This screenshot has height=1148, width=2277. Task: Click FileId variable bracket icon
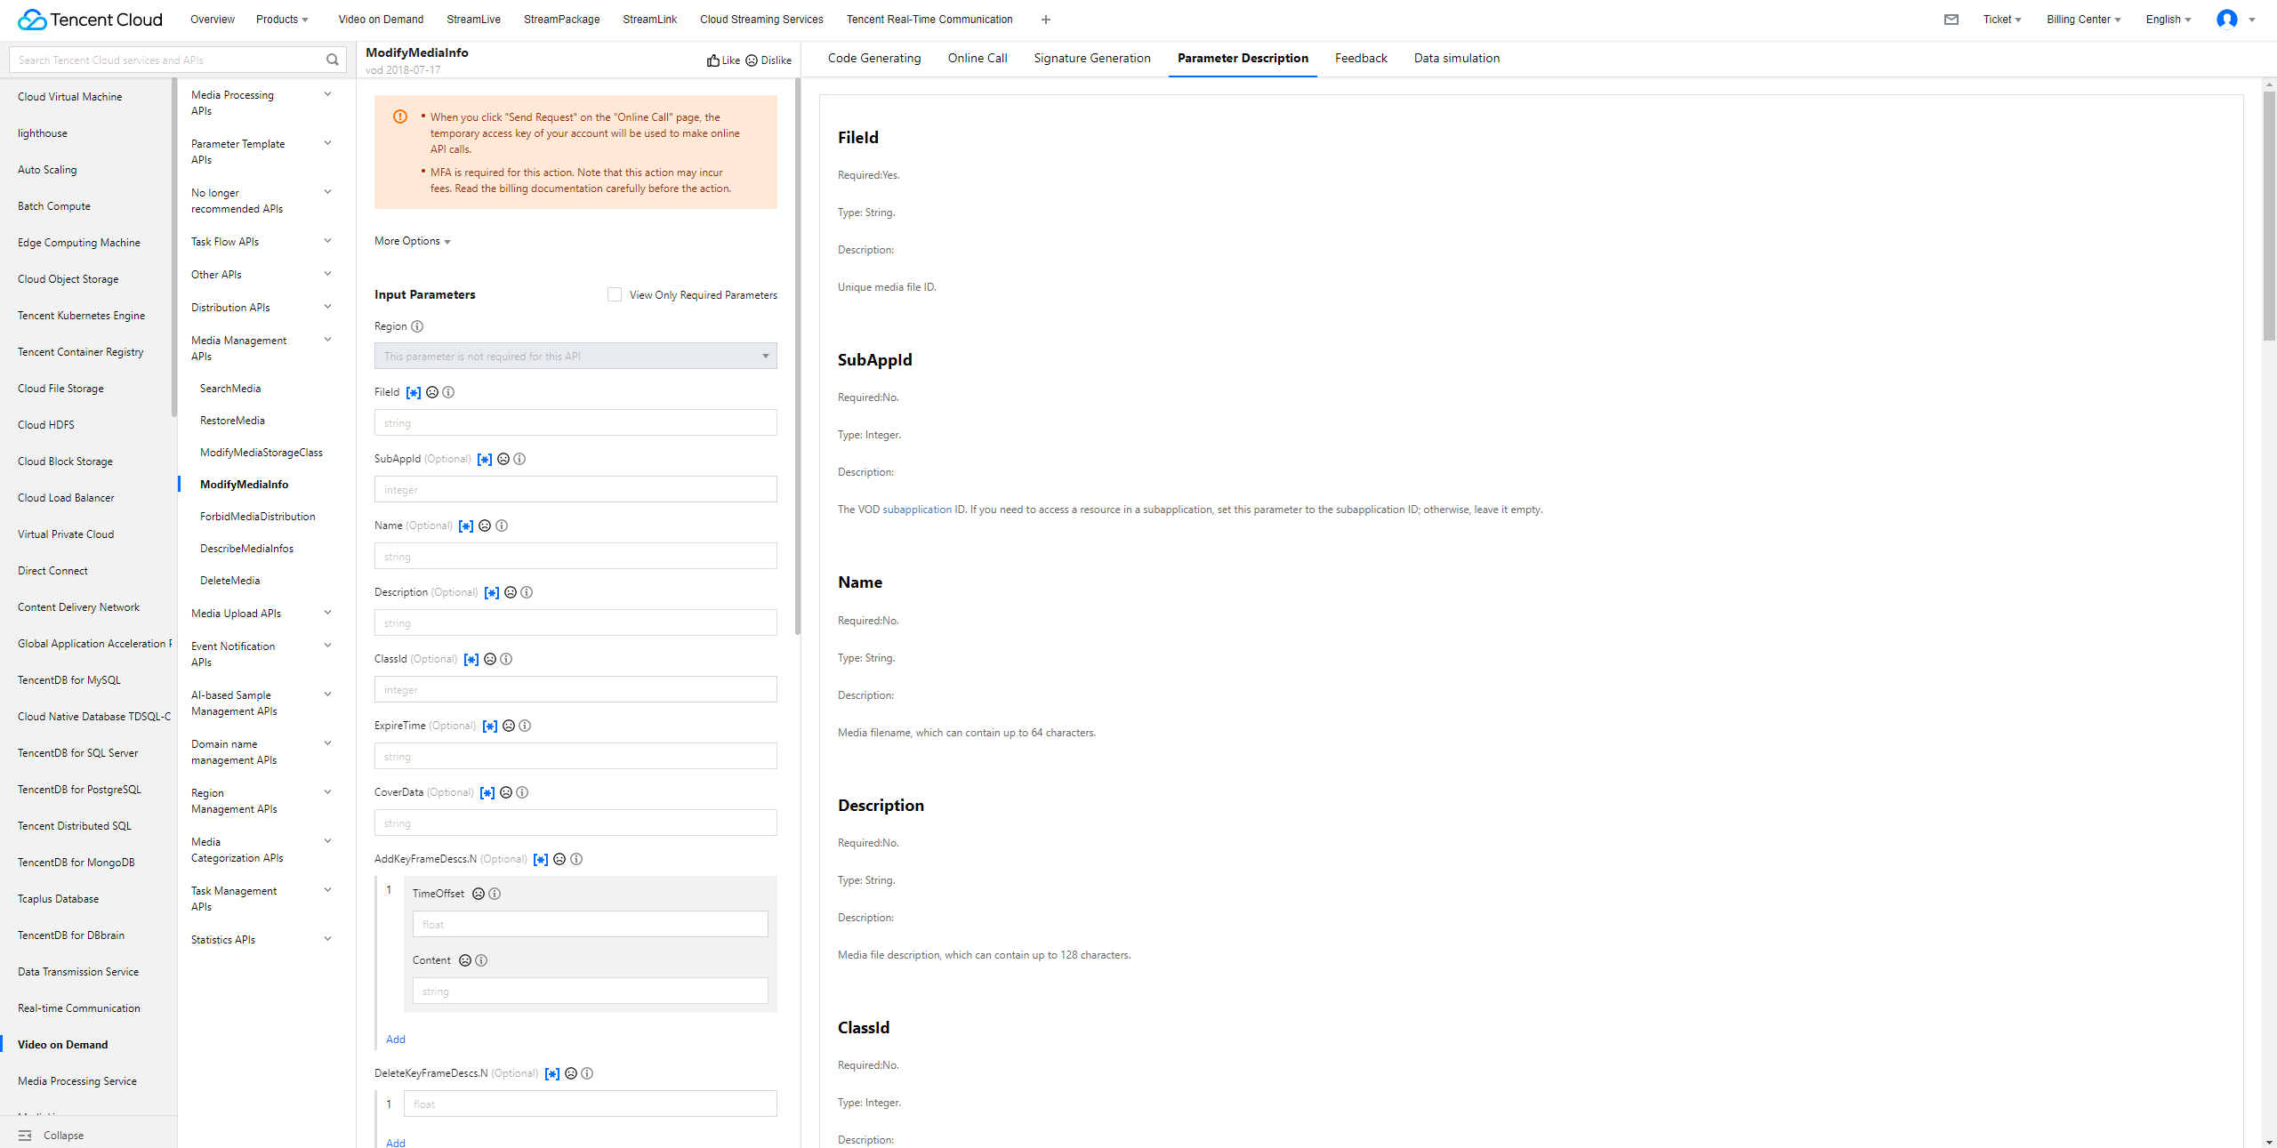[414, 392]
